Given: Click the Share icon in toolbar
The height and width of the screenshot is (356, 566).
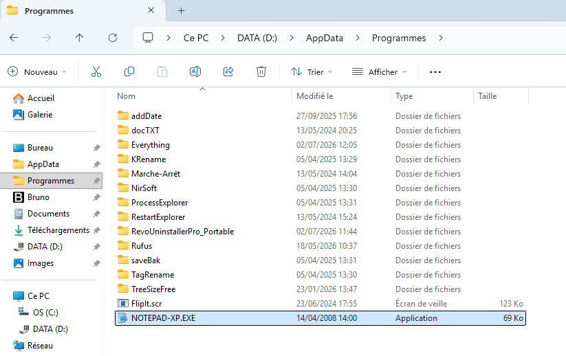Looking at the screenshot, I should [x=228, y=71].
